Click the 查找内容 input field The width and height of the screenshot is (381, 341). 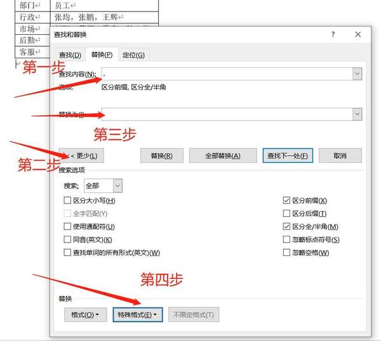pyautogui.click(x=225, y=74)
